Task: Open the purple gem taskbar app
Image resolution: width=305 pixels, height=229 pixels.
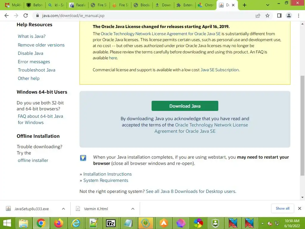Action: [x=181, y=223]
